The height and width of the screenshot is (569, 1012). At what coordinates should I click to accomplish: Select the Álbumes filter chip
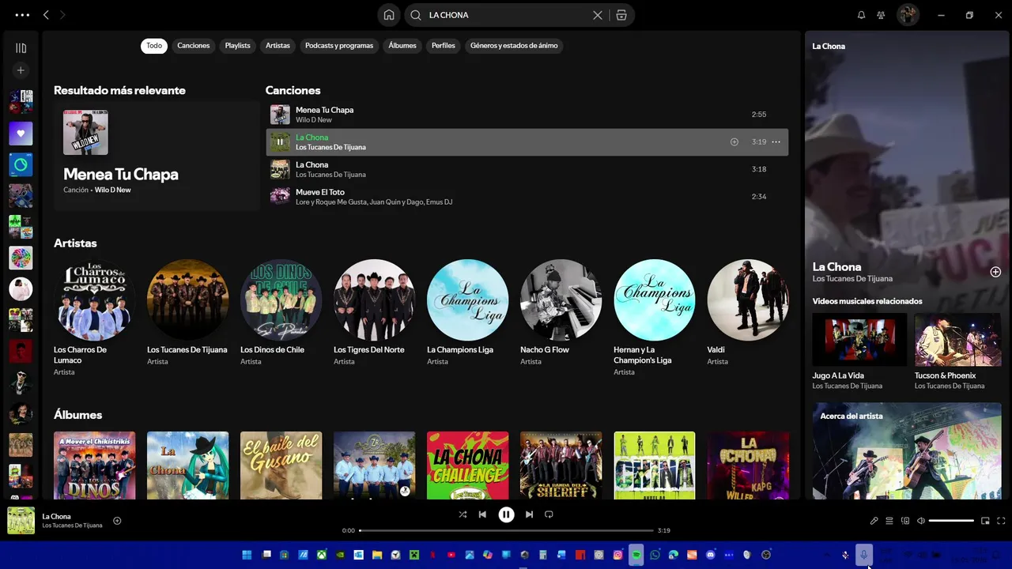click(402, 46)
